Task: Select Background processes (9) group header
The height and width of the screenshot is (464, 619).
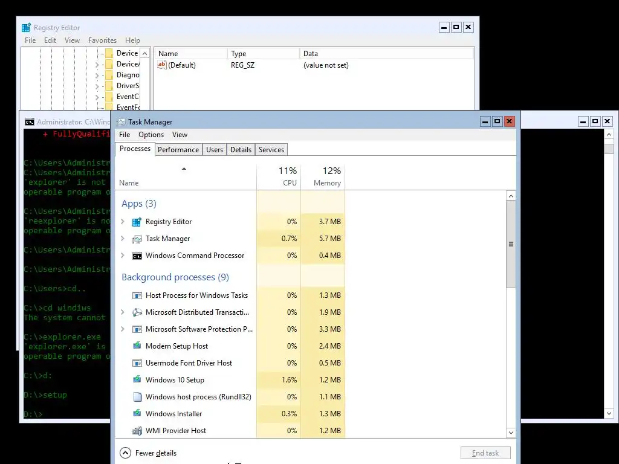Action: tap(175, 277)
